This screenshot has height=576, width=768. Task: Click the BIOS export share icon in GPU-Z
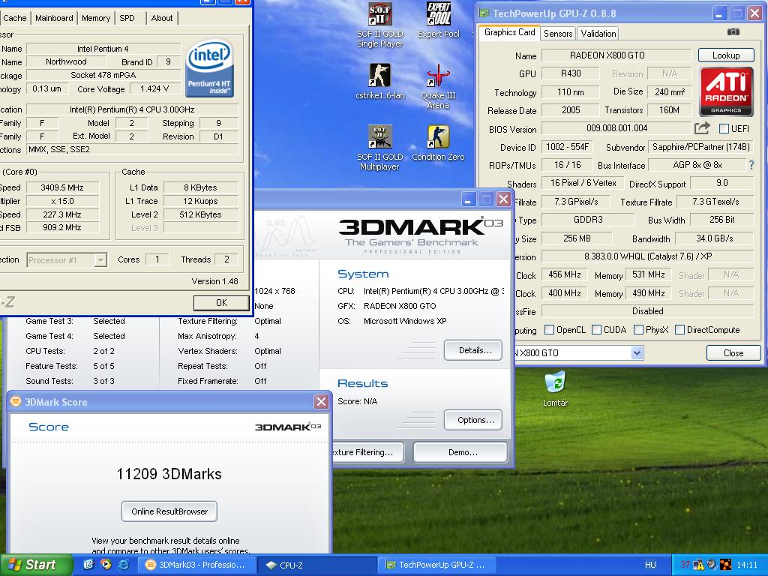tap(702, 128)
